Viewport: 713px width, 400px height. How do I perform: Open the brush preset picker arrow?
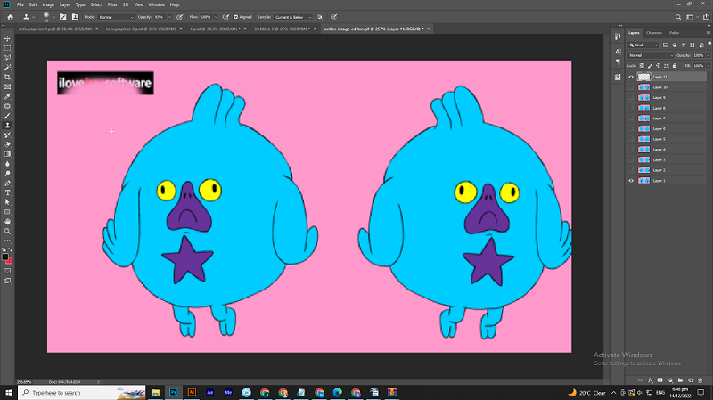point(53,17)
